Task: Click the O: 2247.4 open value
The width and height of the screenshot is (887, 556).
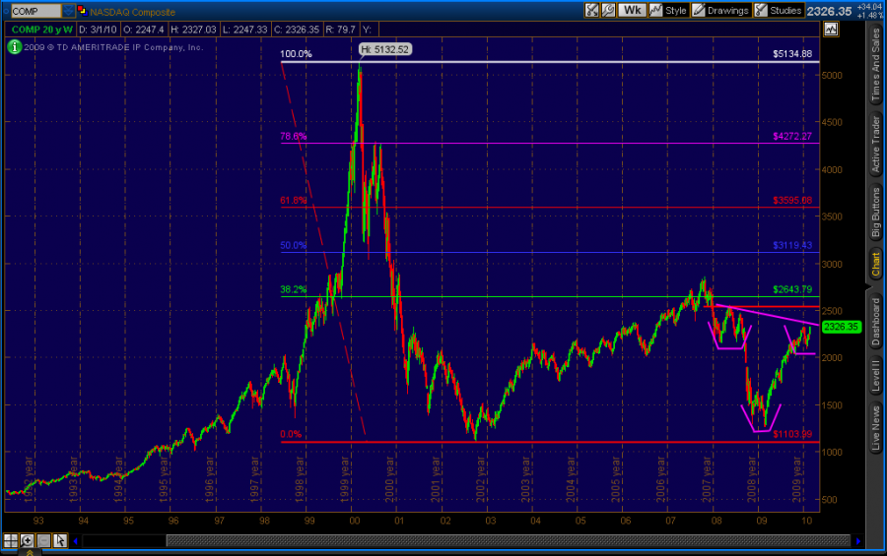Action: tap(144, 30)
